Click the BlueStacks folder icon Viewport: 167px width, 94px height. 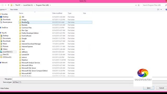20,22
